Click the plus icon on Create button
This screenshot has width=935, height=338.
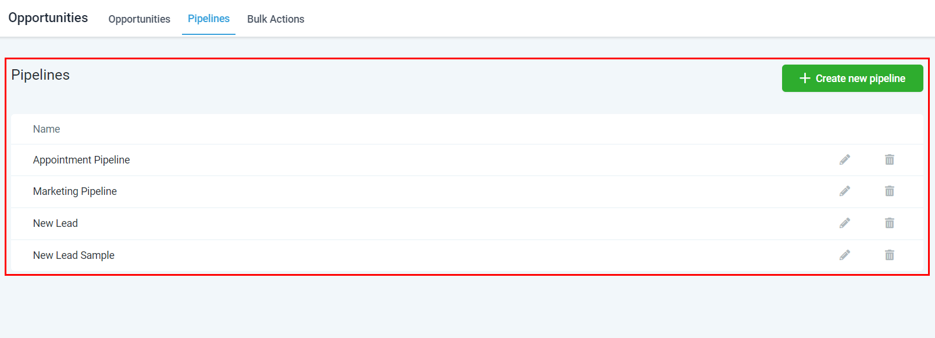click(805, 78)
